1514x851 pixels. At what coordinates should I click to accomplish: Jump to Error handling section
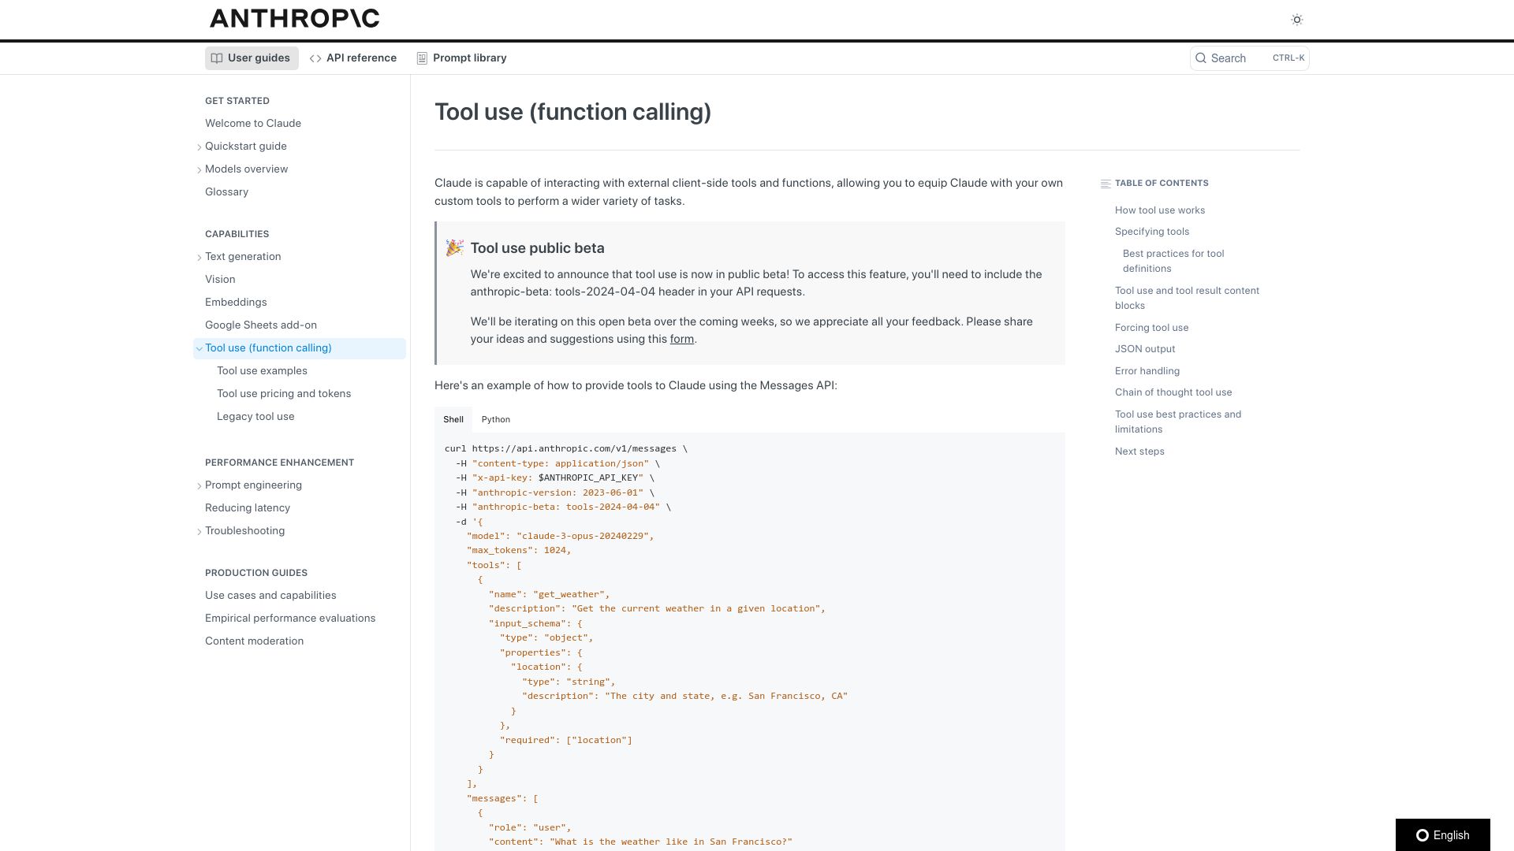[1147, 371]
